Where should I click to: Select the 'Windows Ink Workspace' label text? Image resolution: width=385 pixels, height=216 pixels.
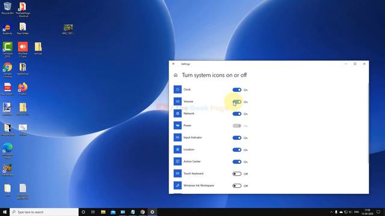click(x=199, y=185)
